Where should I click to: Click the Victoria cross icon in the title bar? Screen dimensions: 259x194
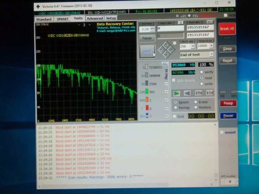pyautogui.click(x=38, y=6)
